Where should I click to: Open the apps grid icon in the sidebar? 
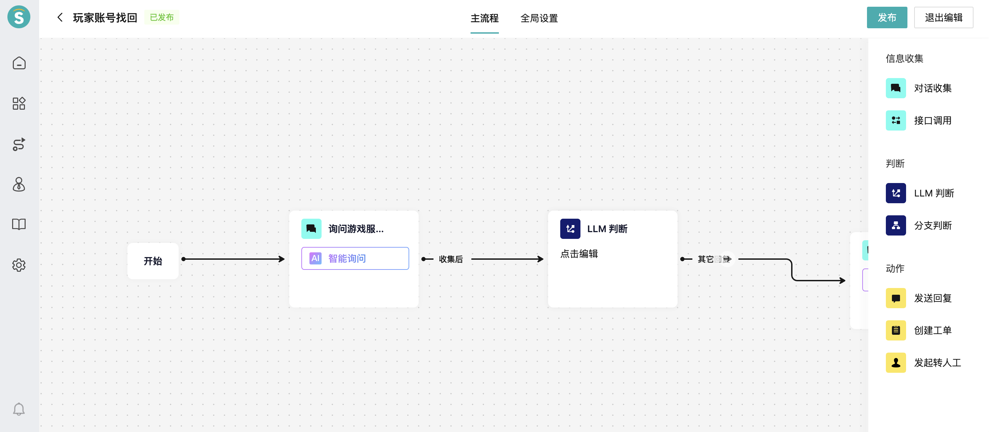[19, 104]
